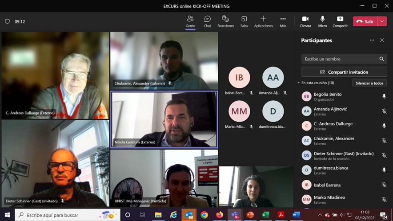Toggle dumitrescu.bianca's microphone icon
The height and width of the screenshot is (221, 393).
pos(384,170)
